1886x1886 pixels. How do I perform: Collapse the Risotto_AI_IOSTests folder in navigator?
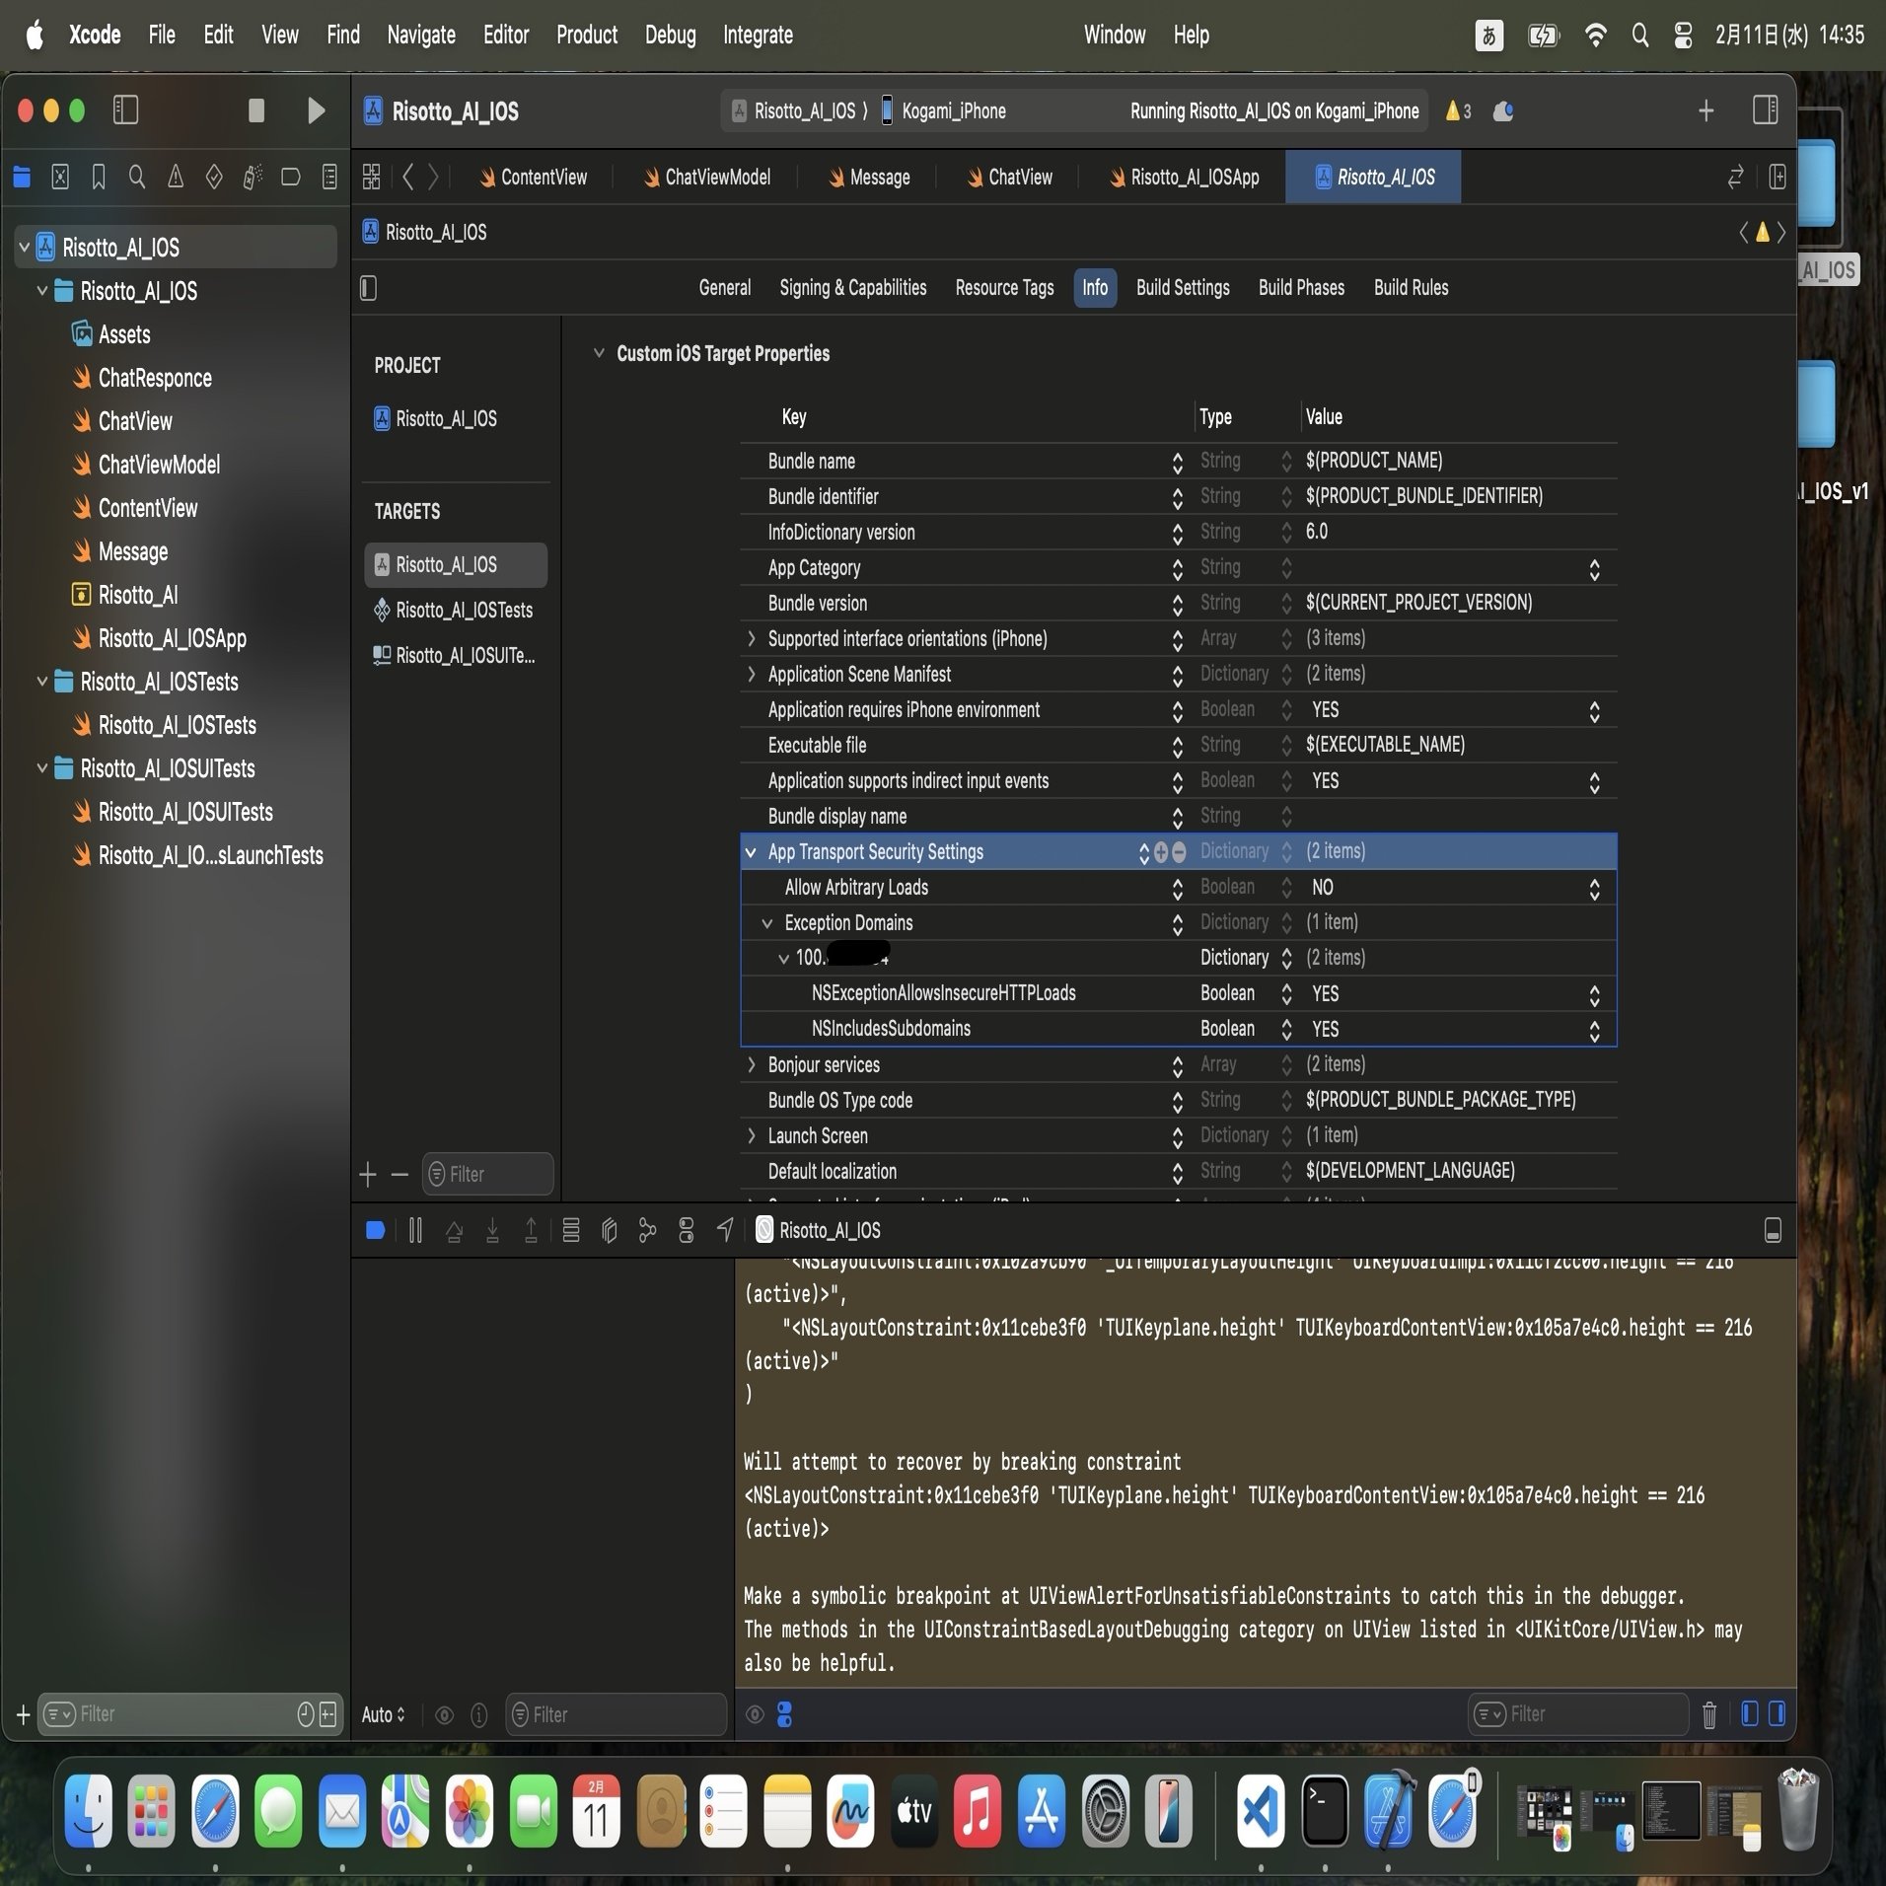[x=42, y=682]
